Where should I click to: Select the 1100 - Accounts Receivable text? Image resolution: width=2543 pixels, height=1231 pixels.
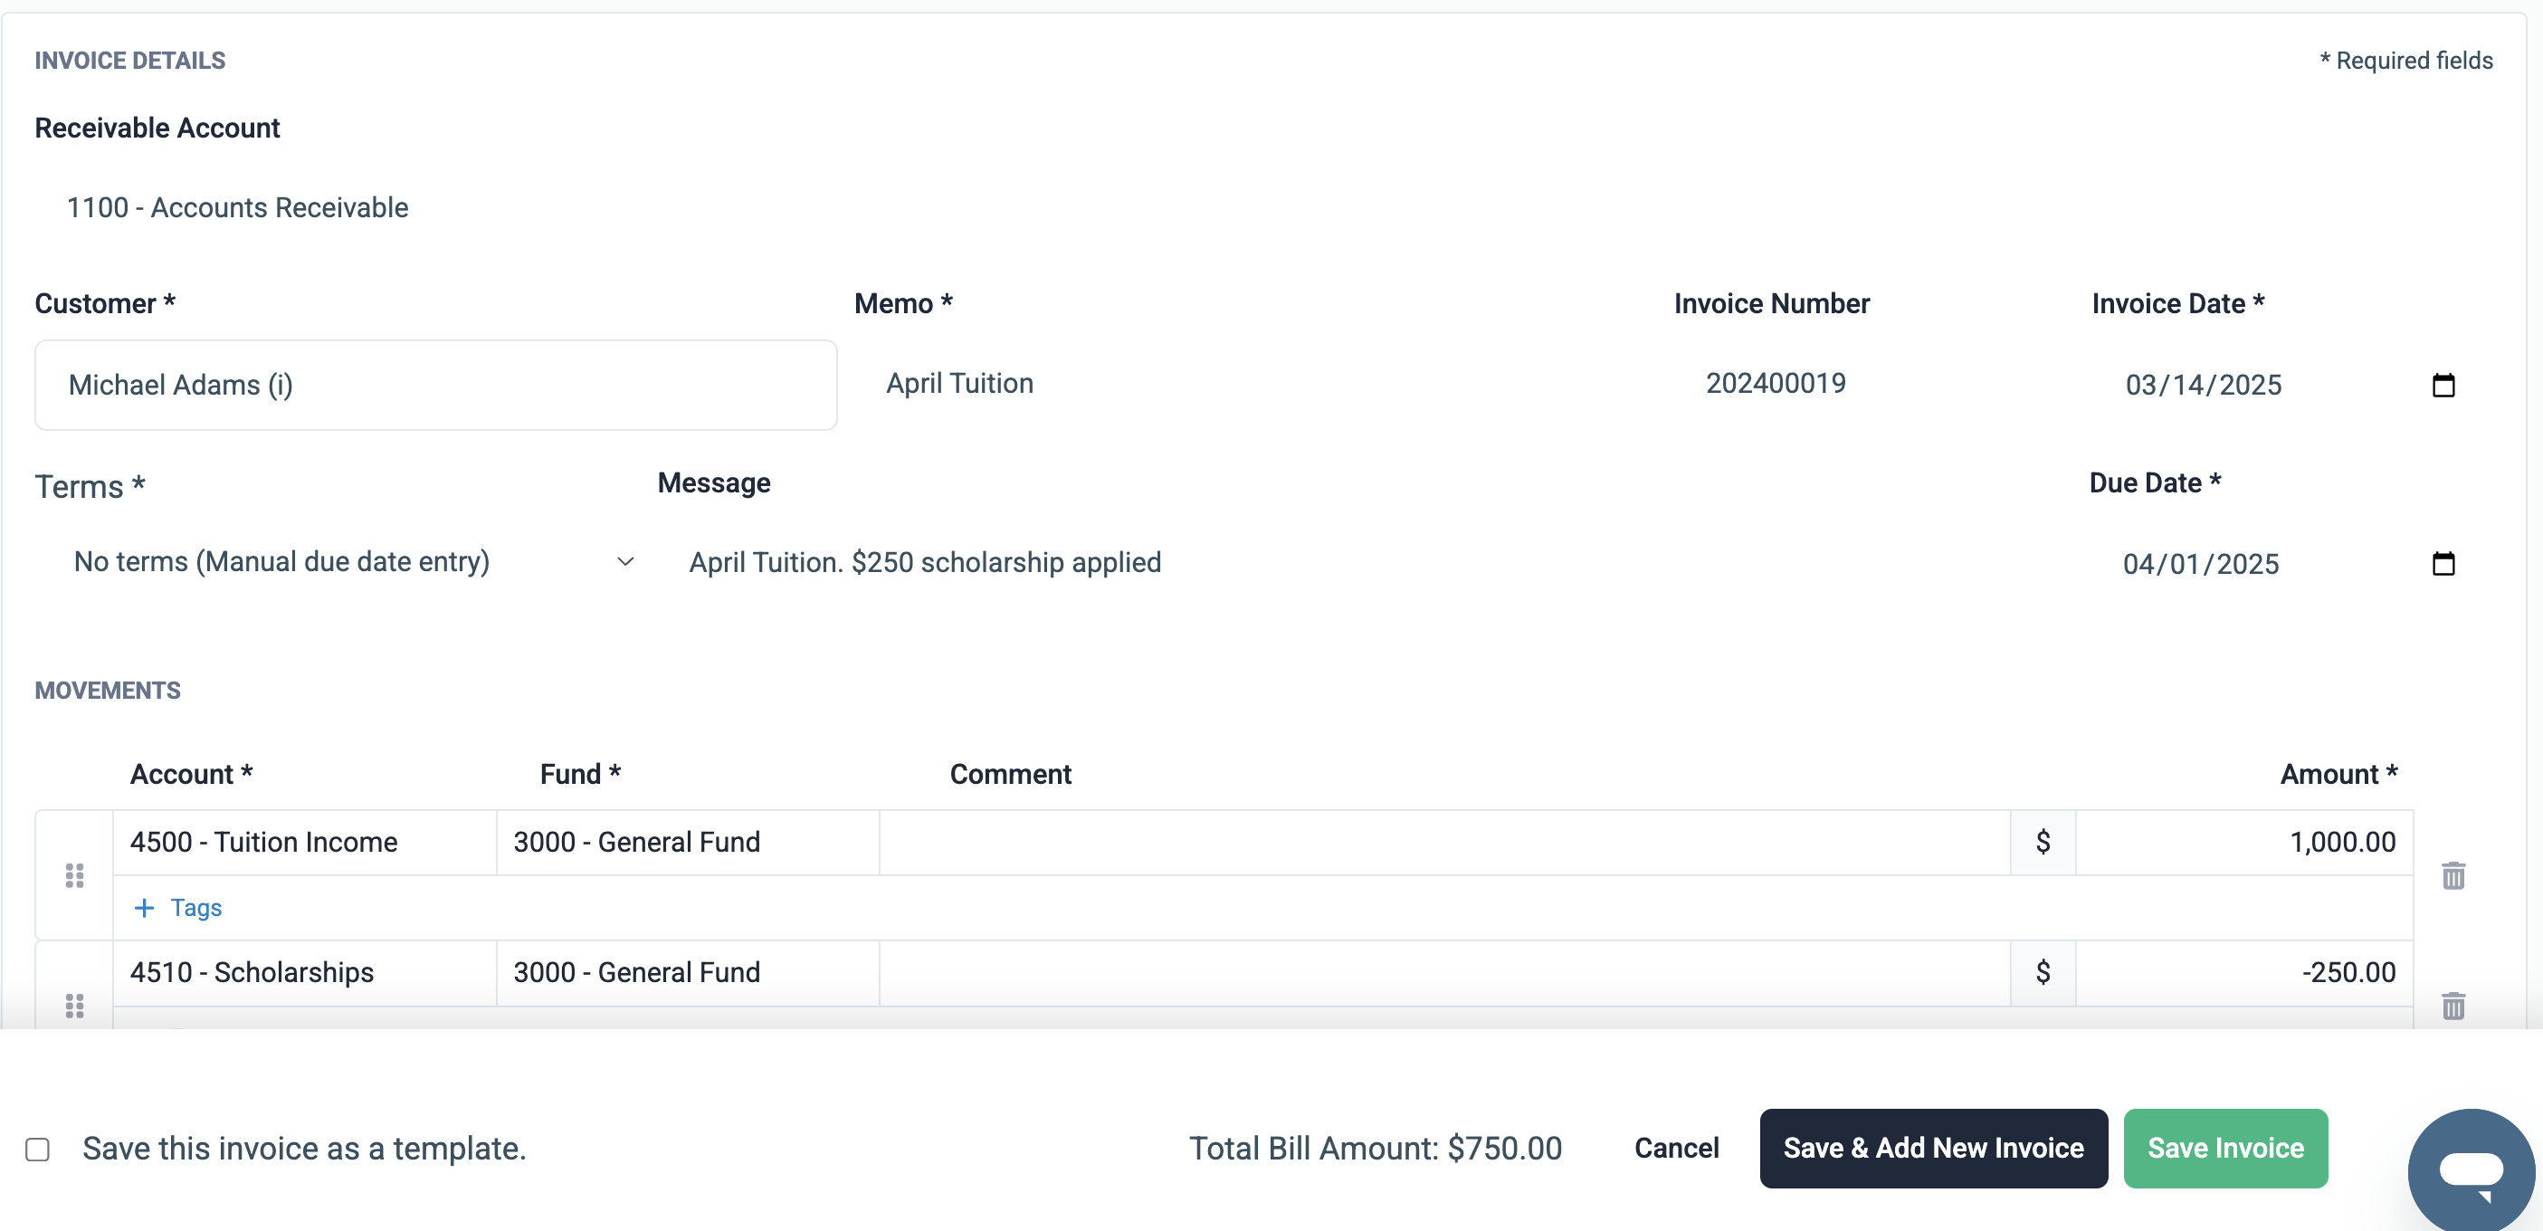point(237,207)
